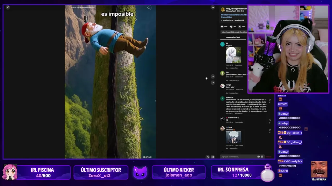This screenshot has width=332, height=186.
Task: Open vlog_inteligenciaartific profile name link
Action: pos(237,9)
